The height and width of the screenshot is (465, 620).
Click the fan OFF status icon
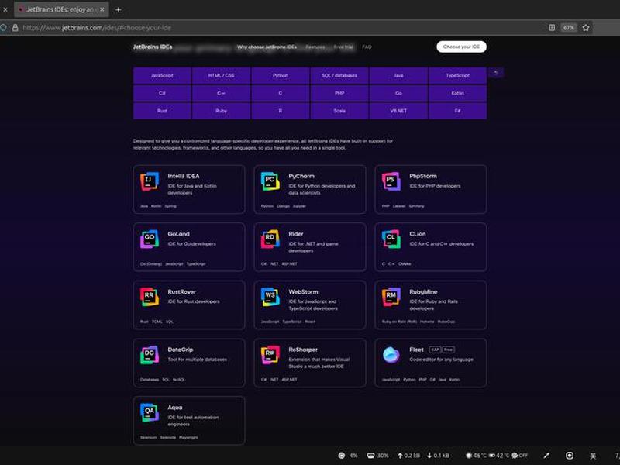pyautogui.click(x=515, y=456)
